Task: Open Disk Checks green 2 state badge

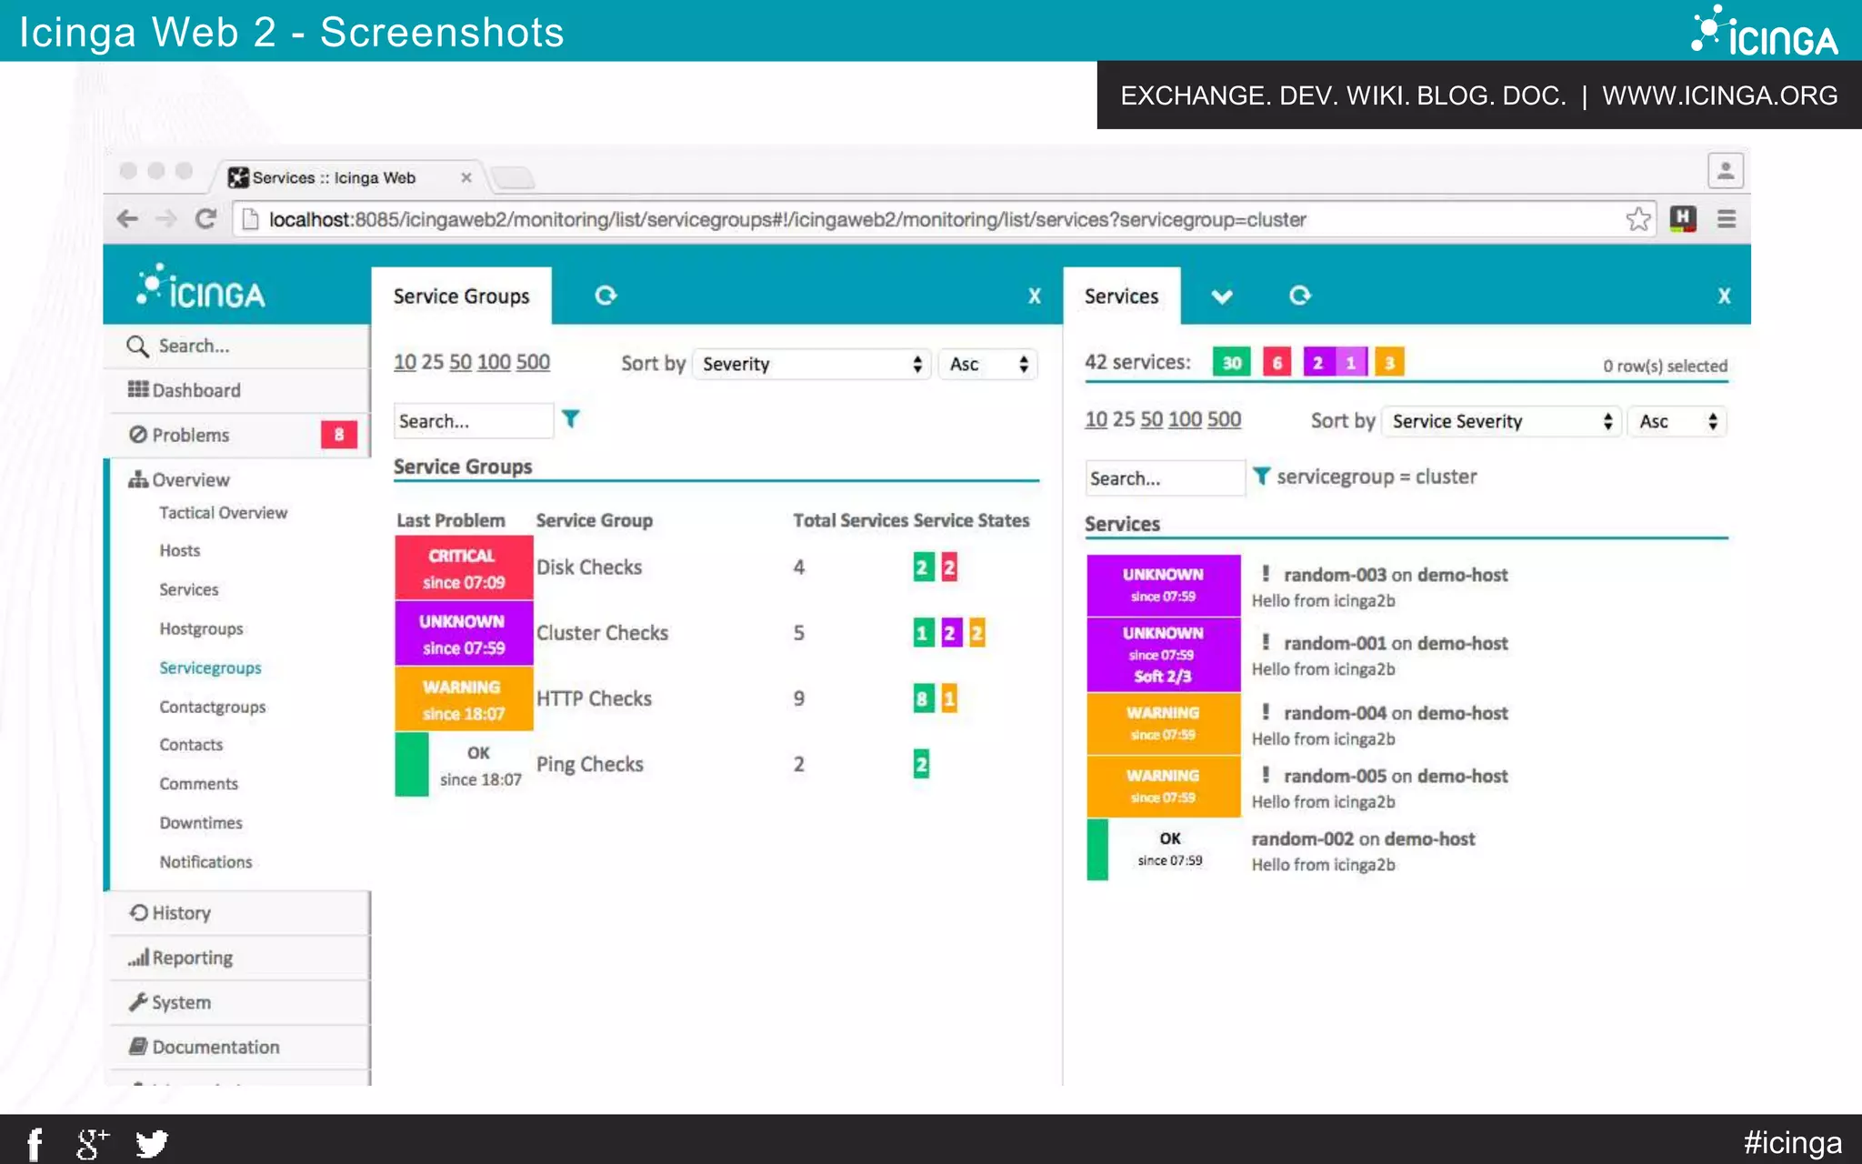Action: pos(923,567)
